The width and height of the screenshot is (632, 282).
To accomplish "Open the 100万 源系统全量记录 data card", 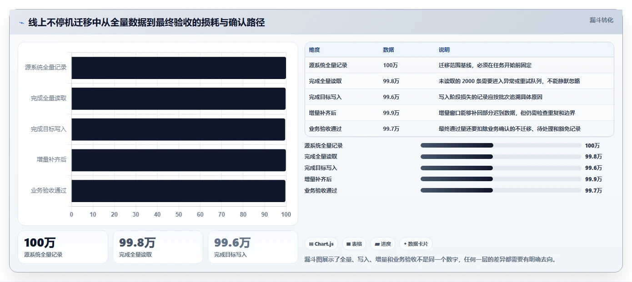I will point(63,247).
